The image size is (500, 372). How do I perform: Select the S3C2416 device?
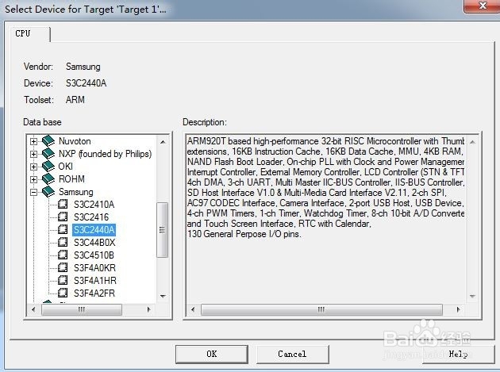tap(91, 217)
